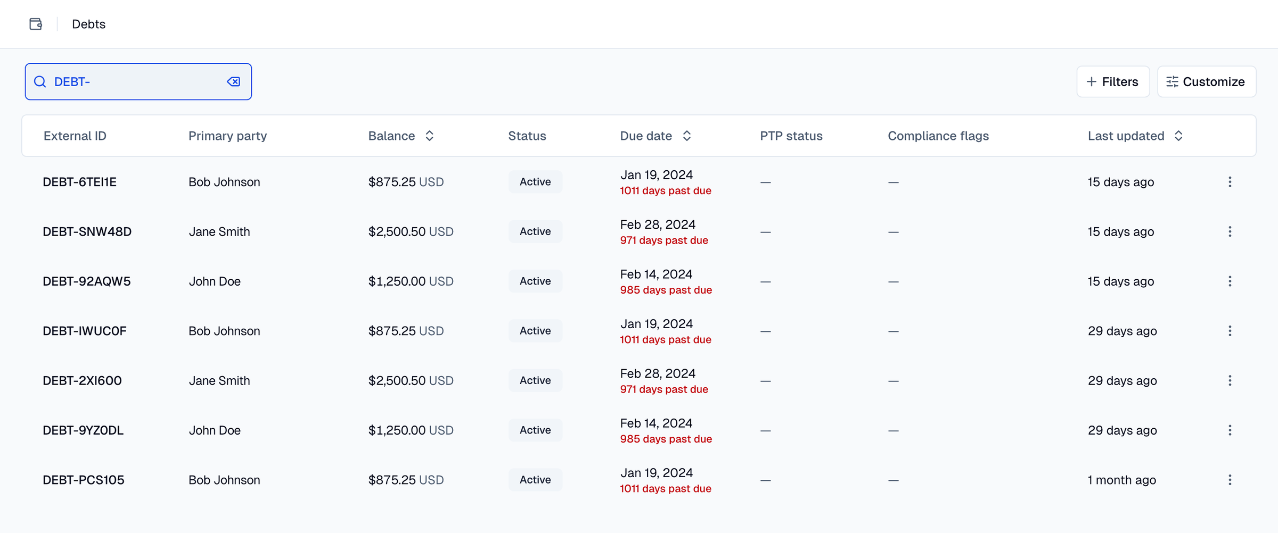This screenshot has width=1278, height=533.
Task: Clear the search field with the backspace icon
Action: [234, 81]
